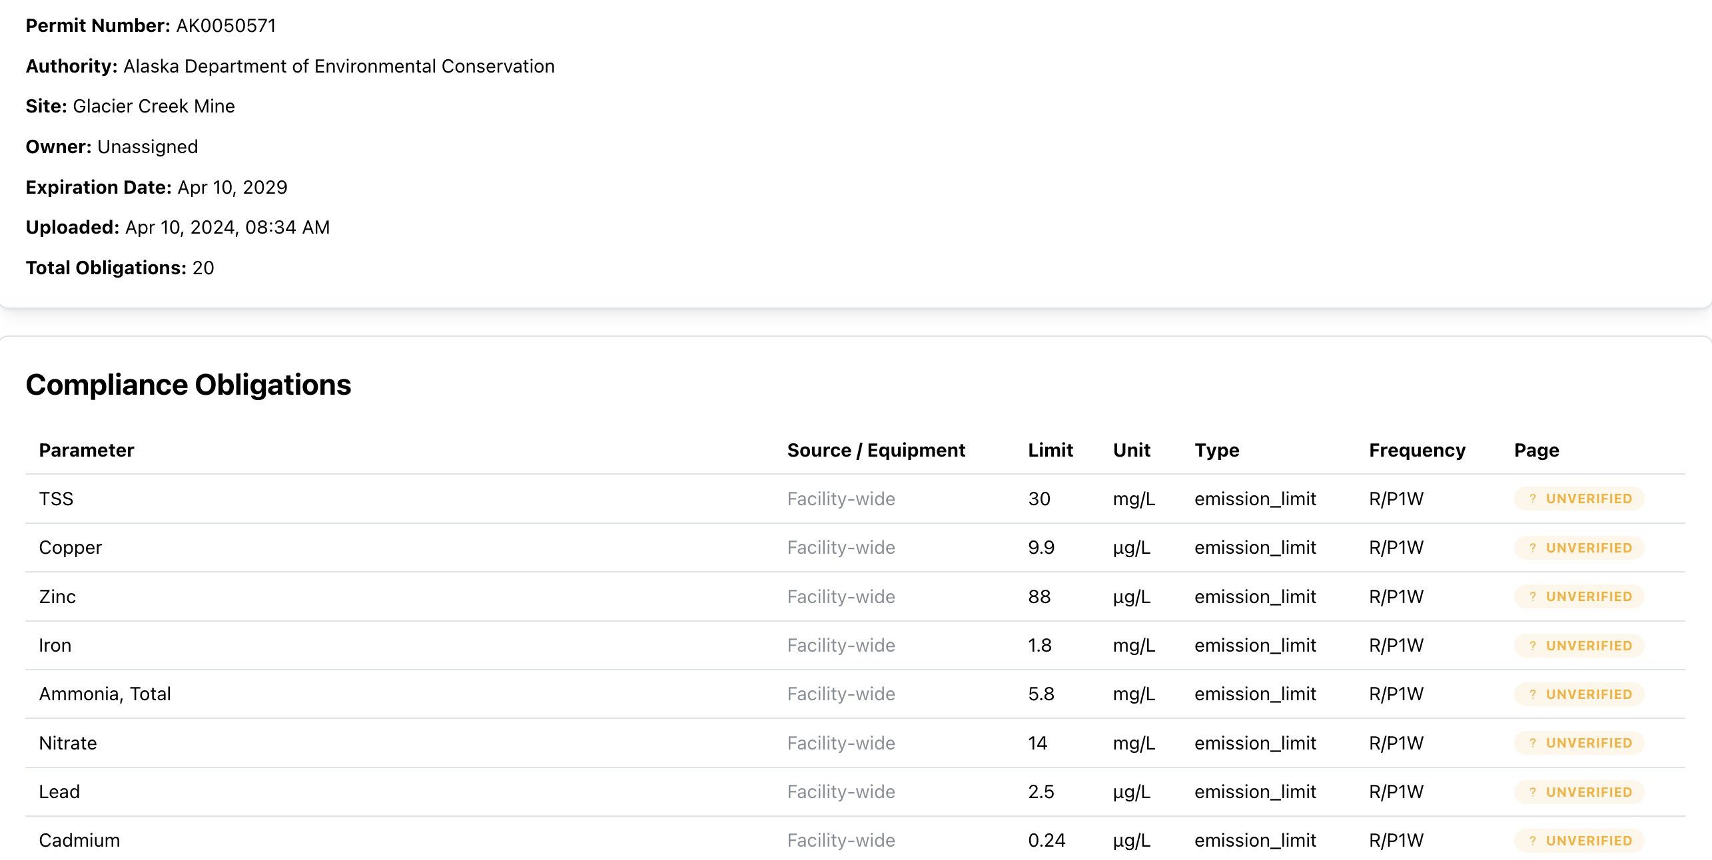Click the site name Glacier Creek Mine

click(x=154, y=106)
